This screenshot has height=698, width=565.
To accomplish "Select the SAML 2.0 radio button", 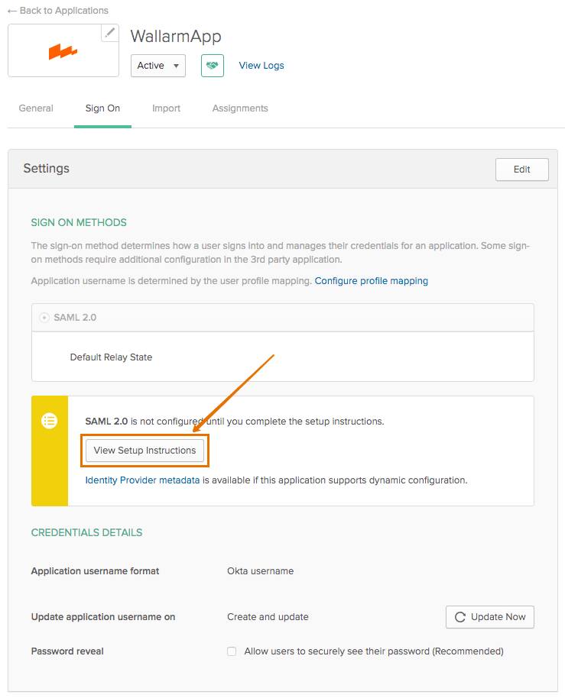I will pos(44,318).
